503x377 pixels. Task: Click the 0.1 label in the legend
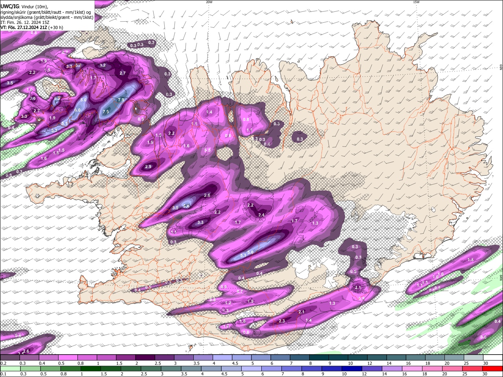3,374
